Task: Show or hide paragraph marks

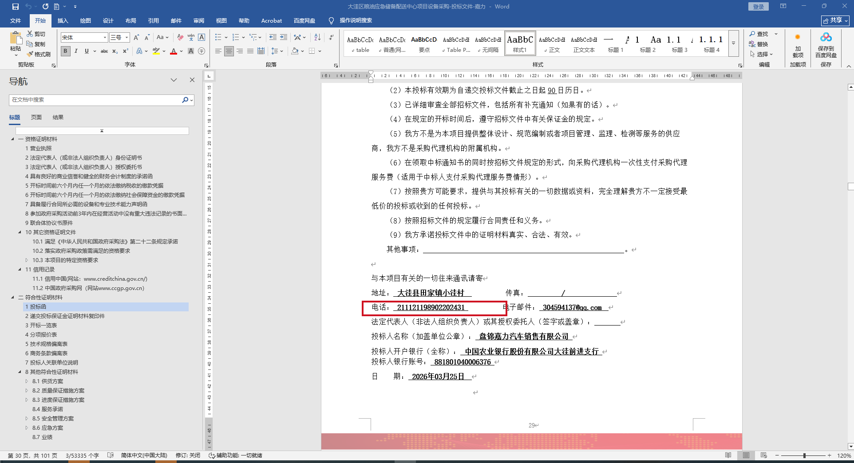Action: [x=332, y=37]
